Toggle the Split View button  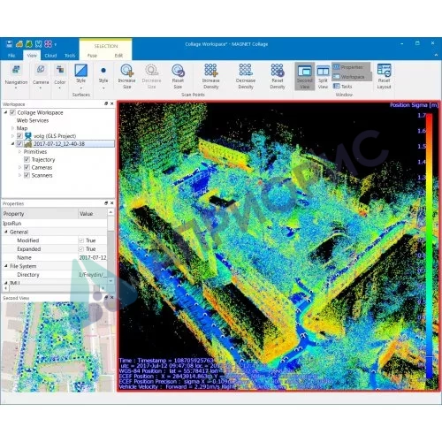(323, 77)
